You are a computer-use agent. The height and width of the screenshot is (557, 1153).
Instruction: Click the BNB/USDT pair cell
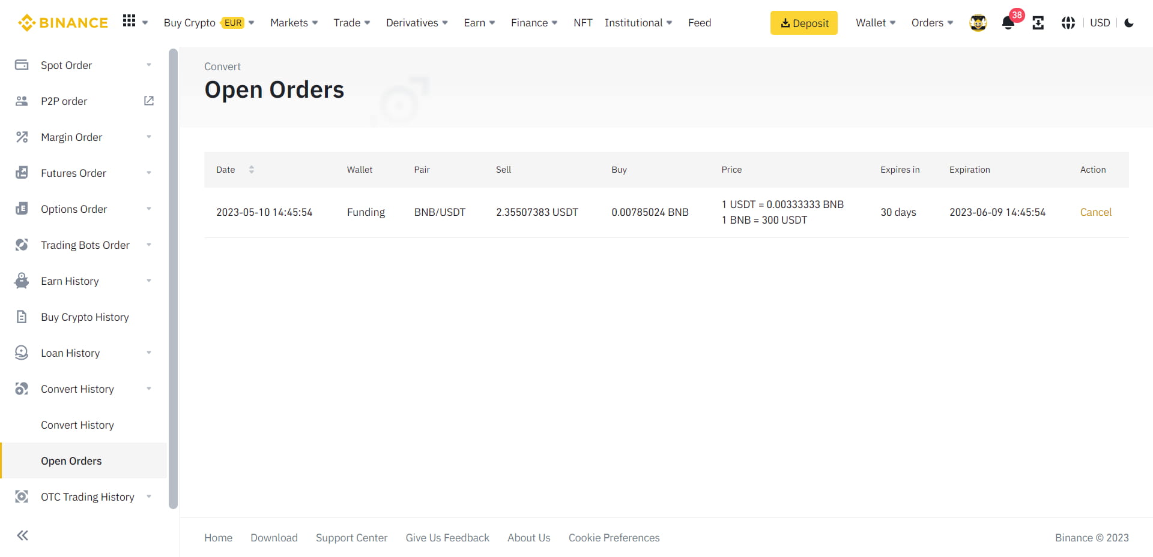tap(440, 212)
